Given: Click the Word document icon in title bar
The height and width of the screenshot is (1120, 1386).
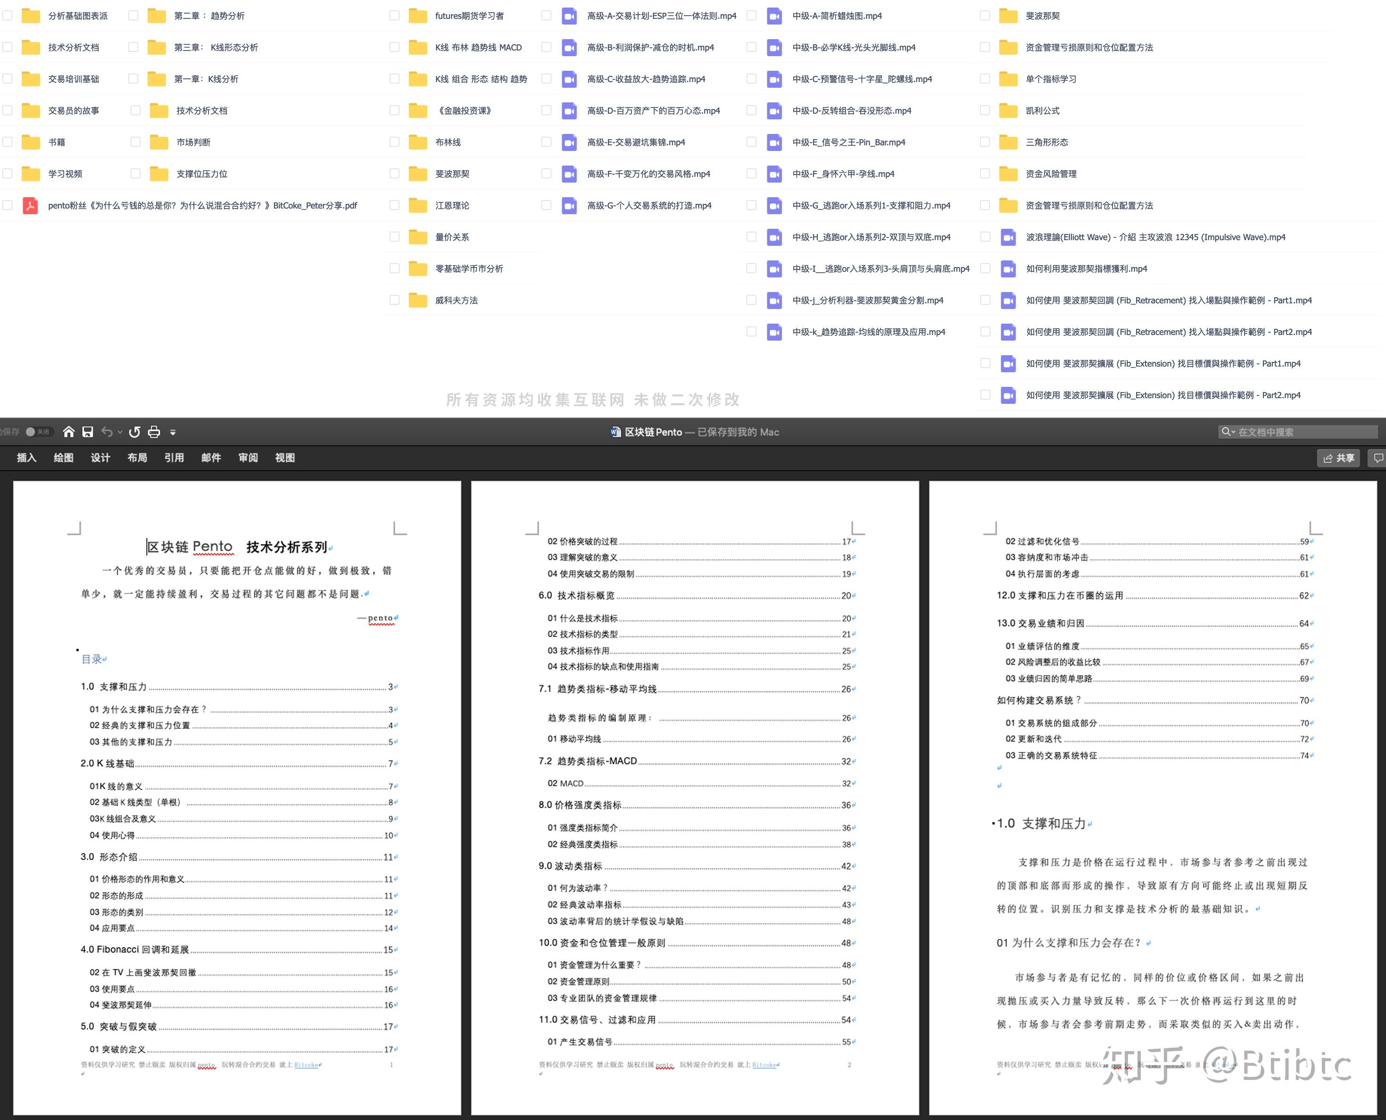Looking at the screenshot, I should tap(615, 432).
